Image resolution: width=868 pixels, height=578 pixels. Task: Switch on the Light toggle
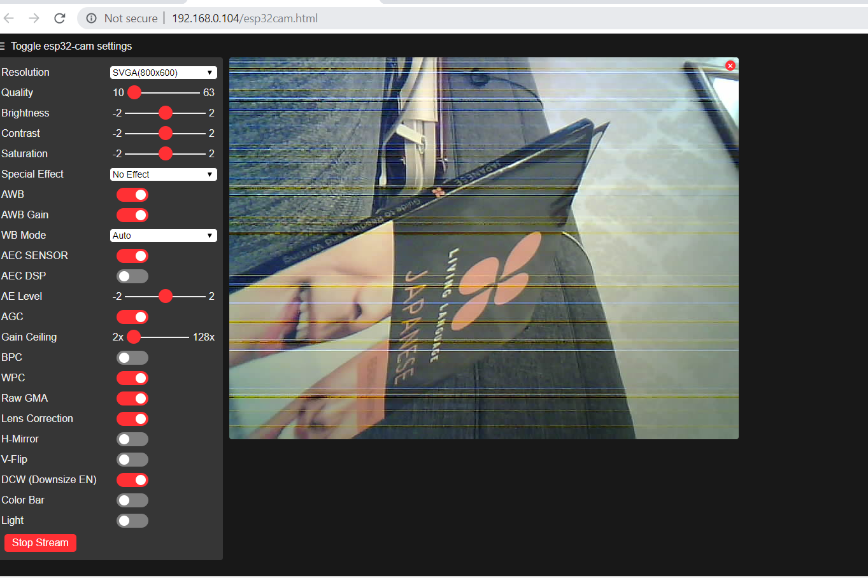coord(132,521)
